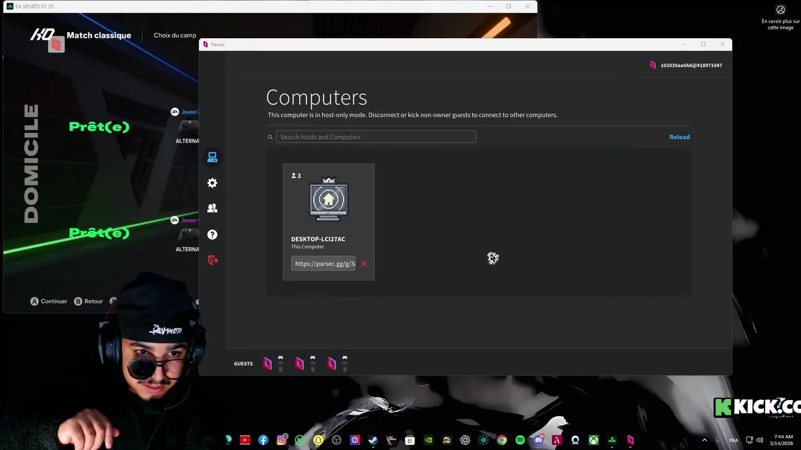Screen dimensions: 801x450
Task: Open Snapchat from the taskbar
Action: coord(319,440)
